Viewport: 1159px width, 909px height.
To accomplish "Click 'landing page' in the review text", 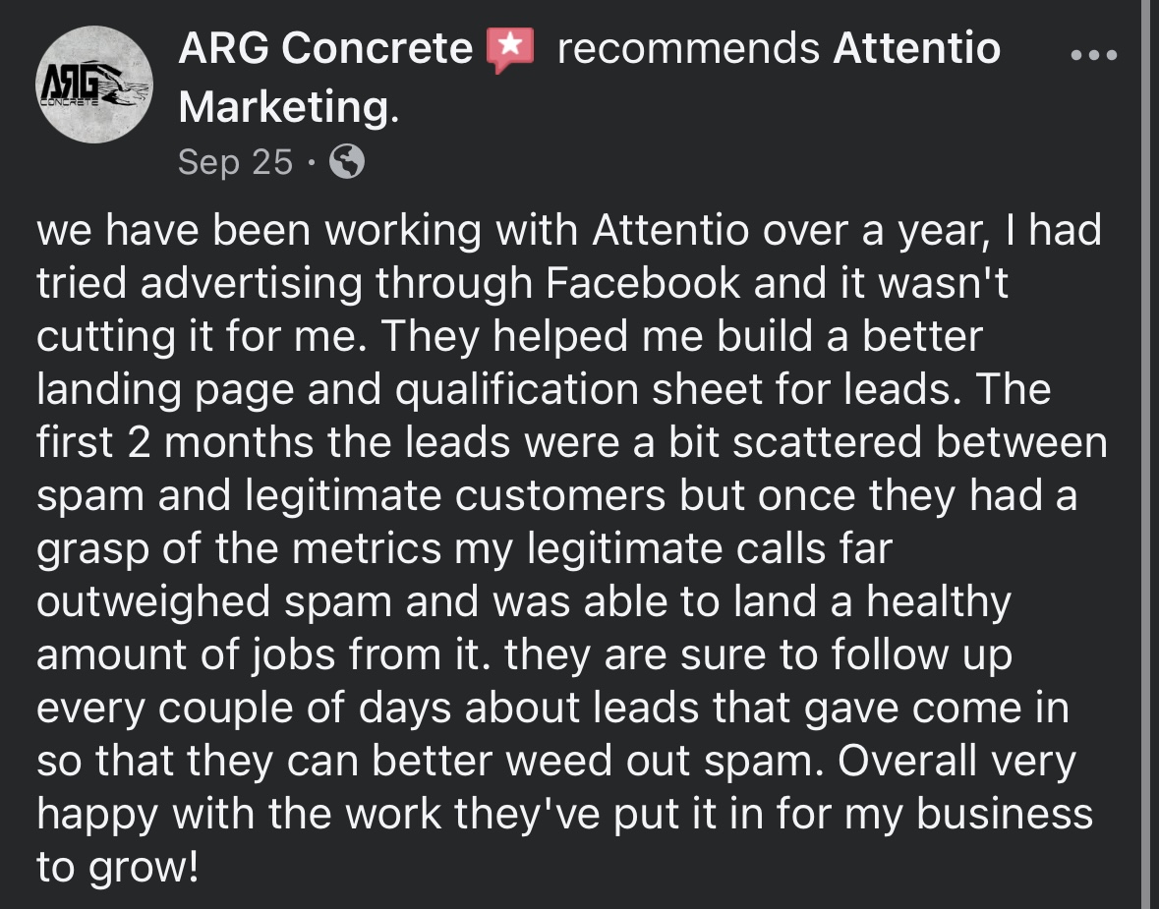I will 163,390.
